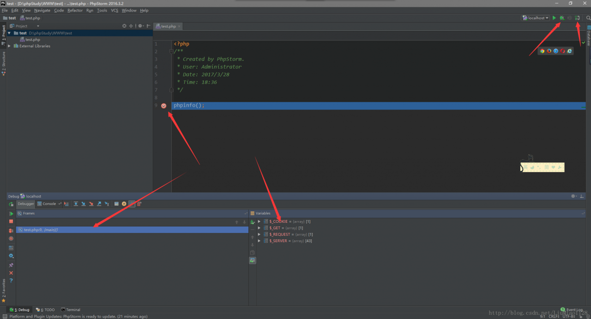Open Debug panel settings gear top right
Image resolution: width=591 pixels, height=319 pixels.
[574, 196]
